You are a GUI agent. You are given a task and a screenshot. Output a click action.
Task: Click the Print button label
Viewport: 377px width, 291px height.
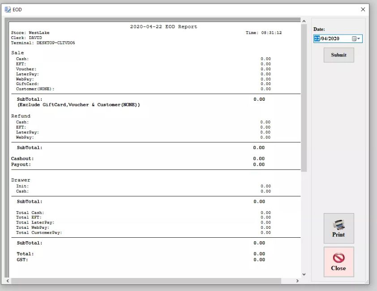click(x=338, y=235)
